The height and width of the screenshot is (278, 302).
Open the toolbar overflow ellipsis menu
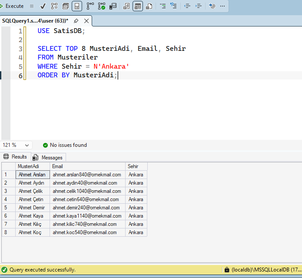coord(222,6)
